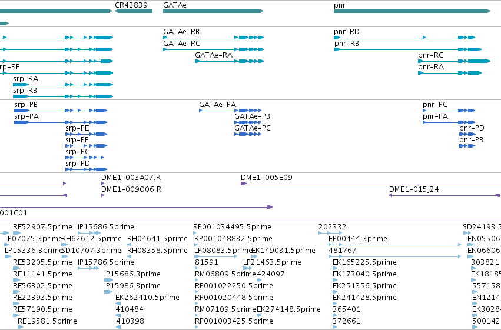
Task: Click the GATAe-RB transcript label
Action: pos(181,32)
